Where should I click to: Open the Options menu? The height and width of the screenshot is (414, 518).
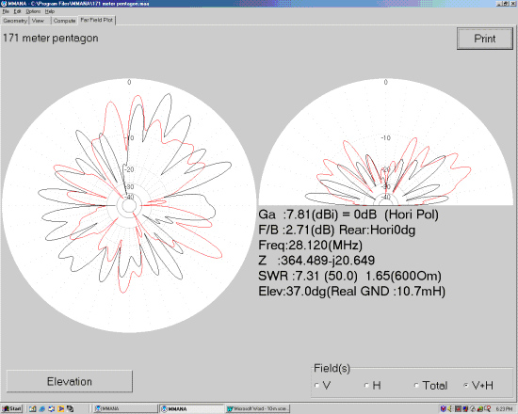33,11
